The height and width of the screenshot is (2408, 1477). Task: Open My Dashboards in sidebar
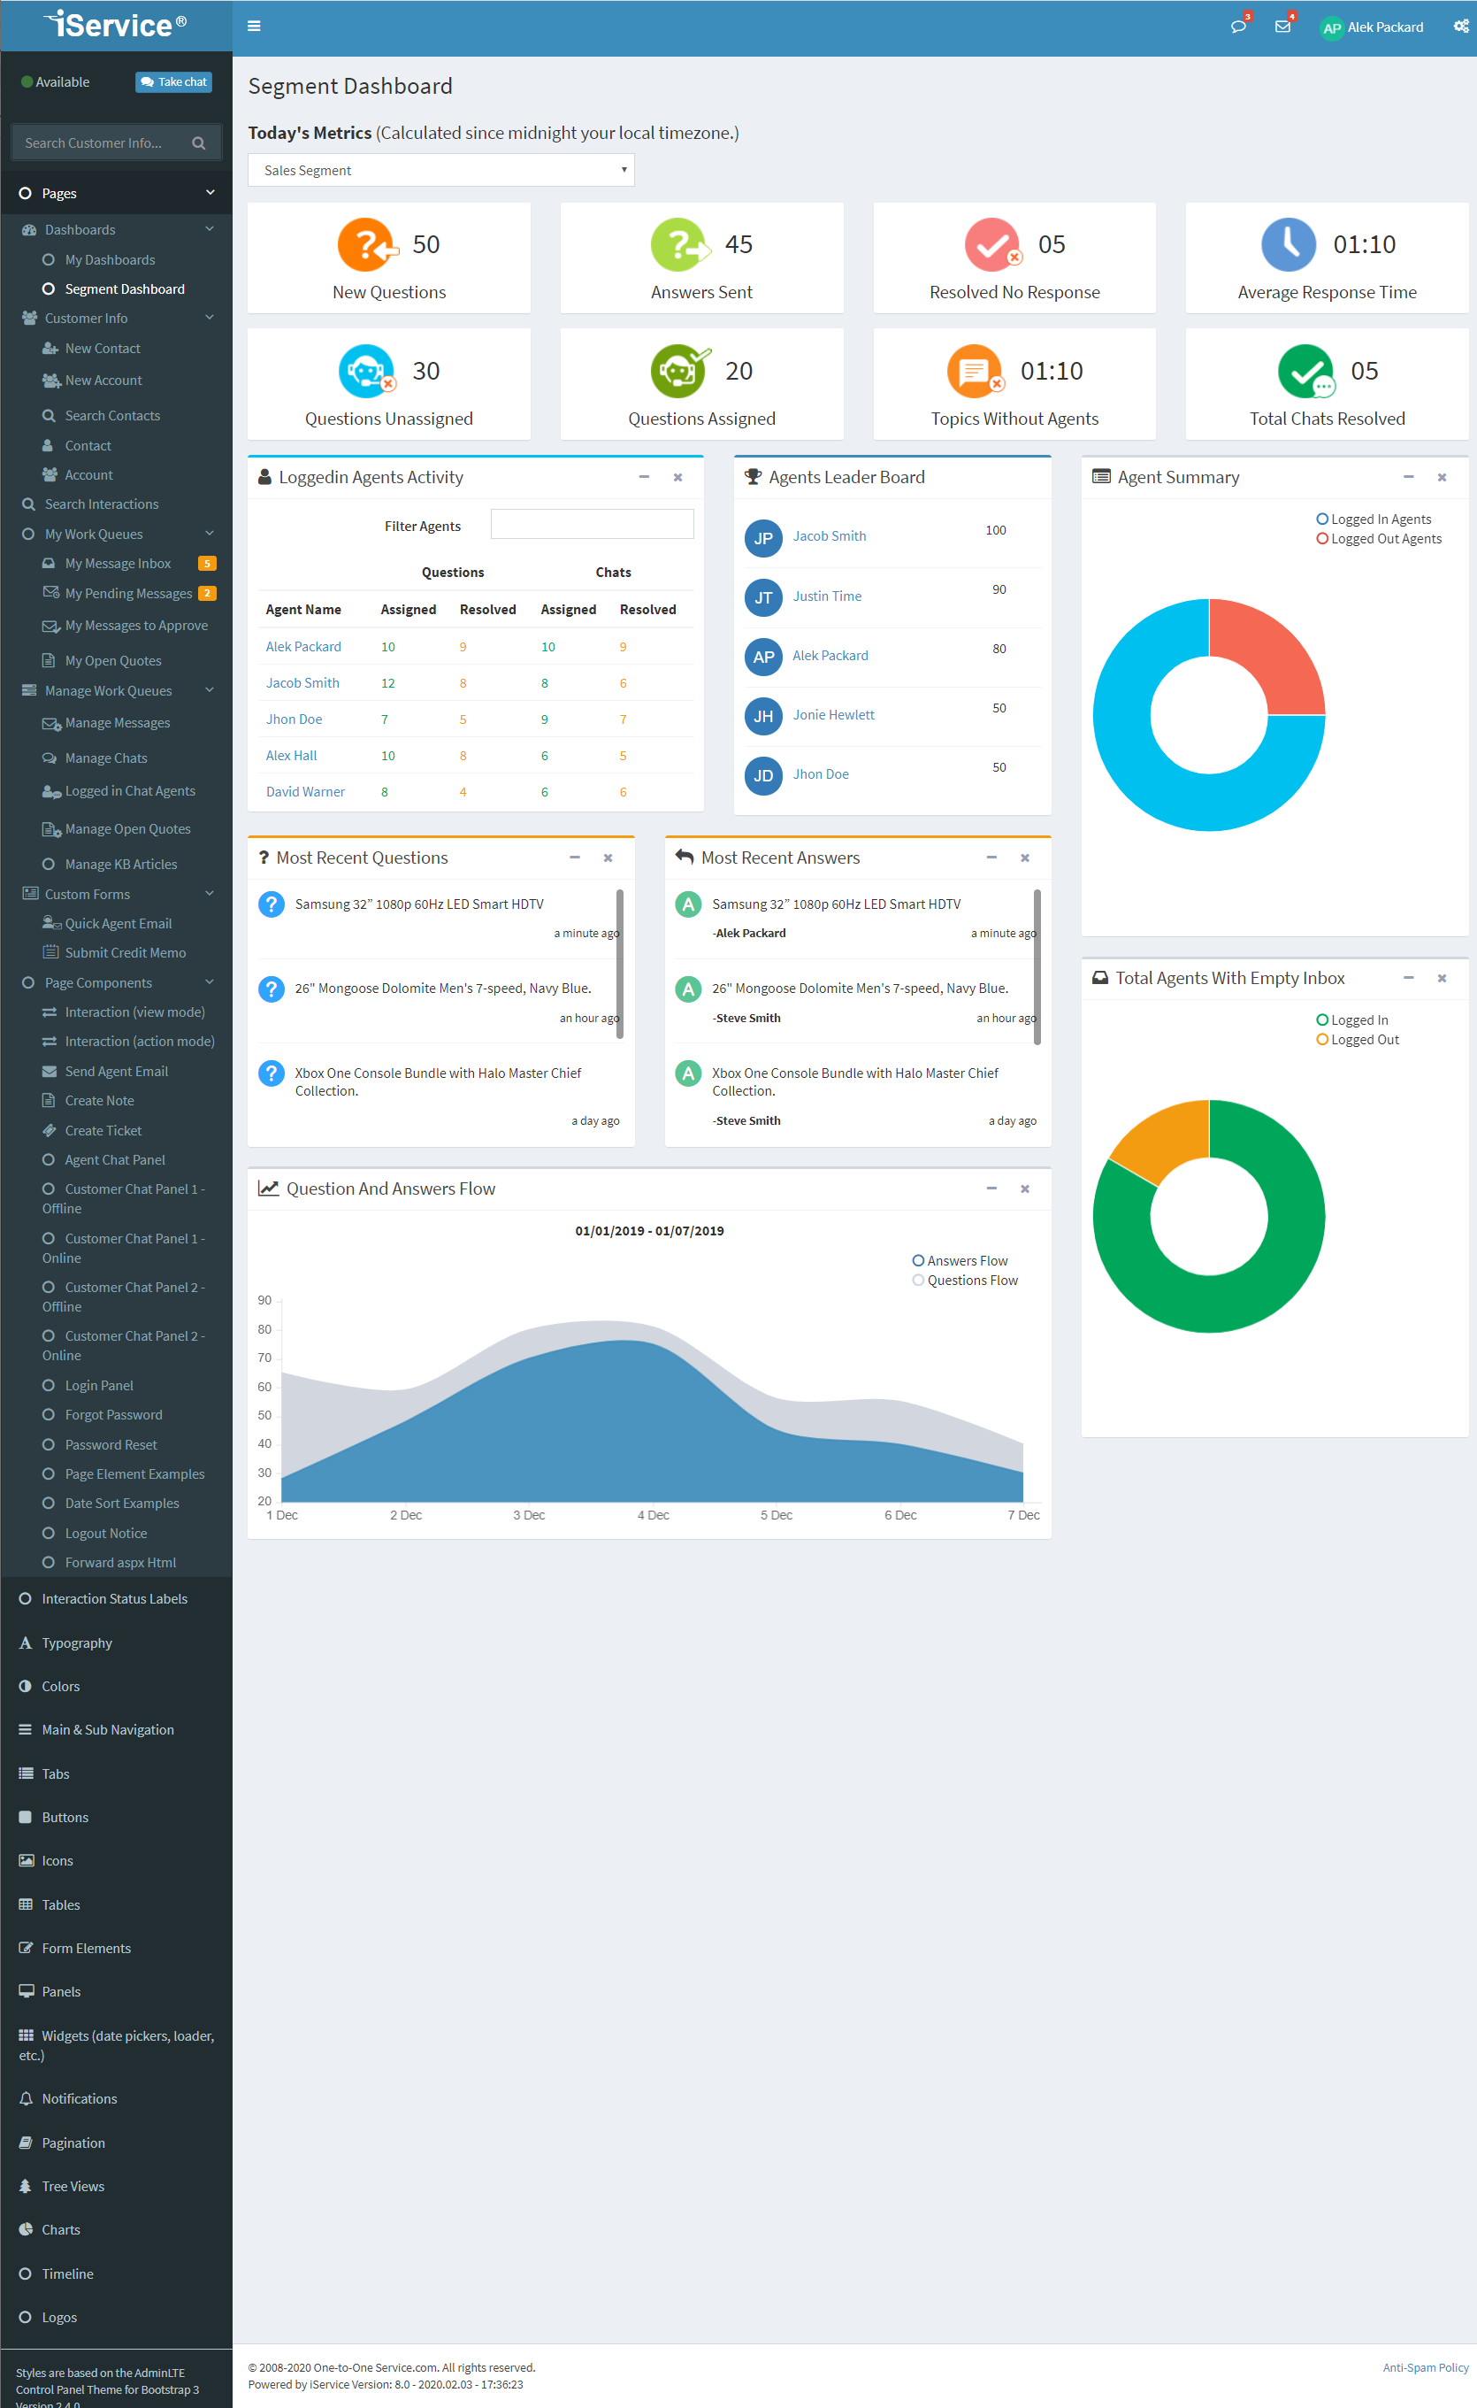coord(110,259)
